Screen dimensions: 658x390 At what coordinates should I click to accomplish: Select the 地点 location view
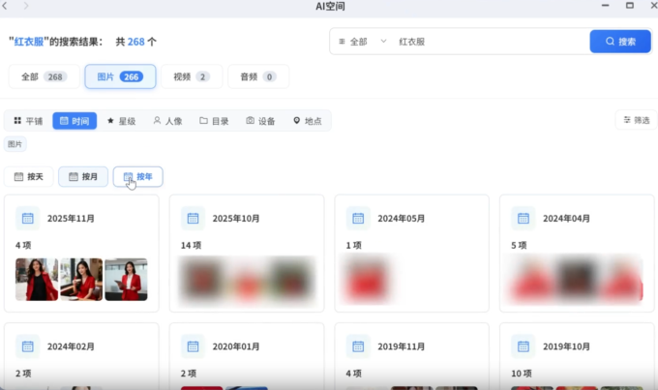[x=308, y=121]
